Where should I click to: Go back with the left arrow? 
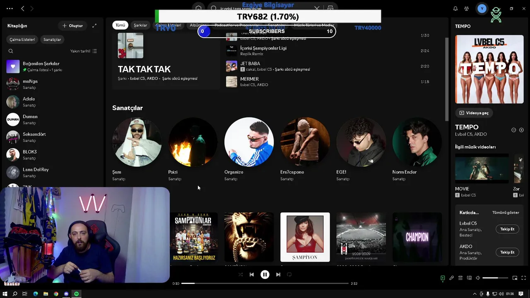point(23,8)
